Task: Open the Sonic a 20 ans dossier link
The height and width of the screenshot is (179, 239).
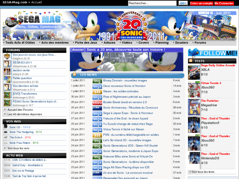Action: (x=118, y=50)
